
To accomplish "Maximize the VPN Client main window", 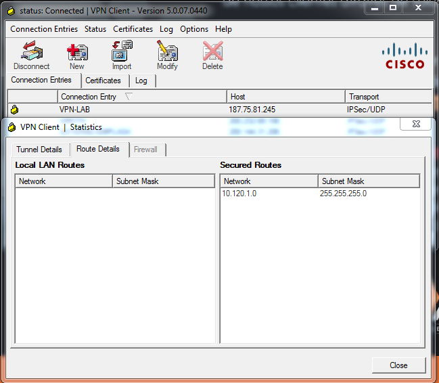I will [x=393, y=8].
